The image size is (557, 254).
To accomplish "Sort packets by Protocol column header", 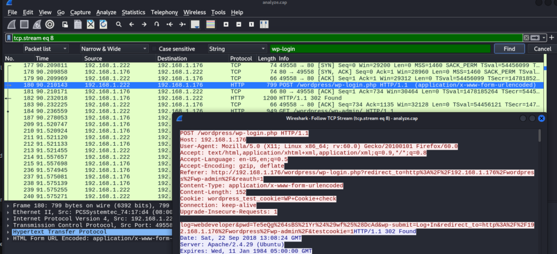I will coord(243,59).
